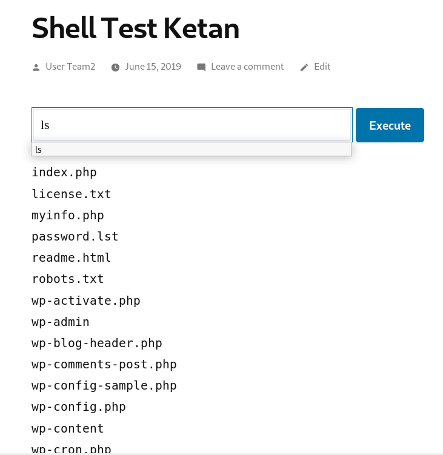Click the wp-content directory entry
Screen dimensions: 443x455
click(68, 428)
